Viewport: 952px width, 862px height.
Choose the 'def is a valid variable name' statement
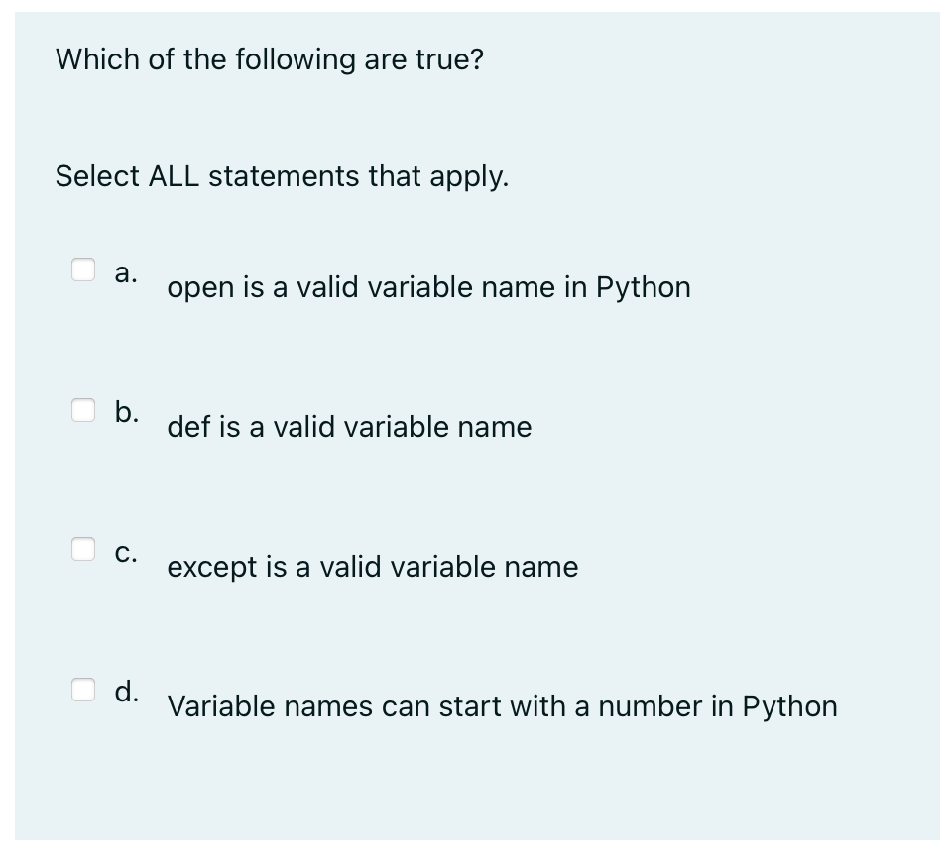[x=349, y=426]
